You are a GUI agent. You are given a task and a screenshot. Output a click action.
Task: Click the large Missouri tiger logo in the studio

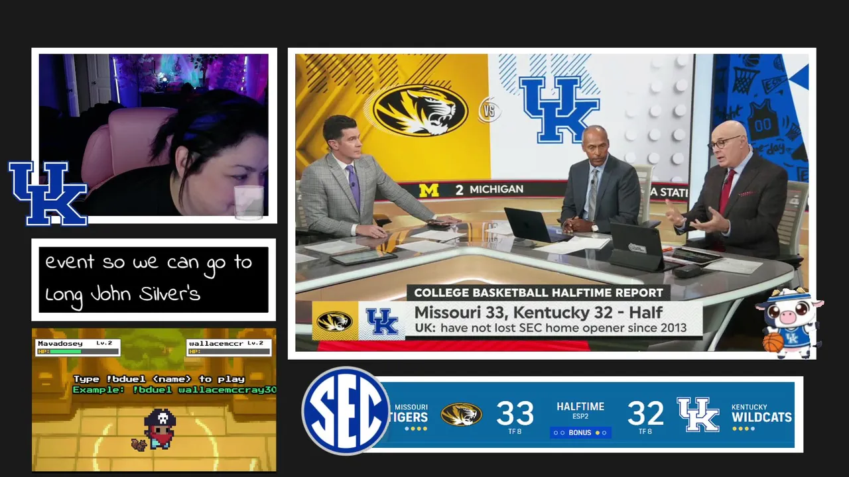pyautogui.click(x=420, y=110)
